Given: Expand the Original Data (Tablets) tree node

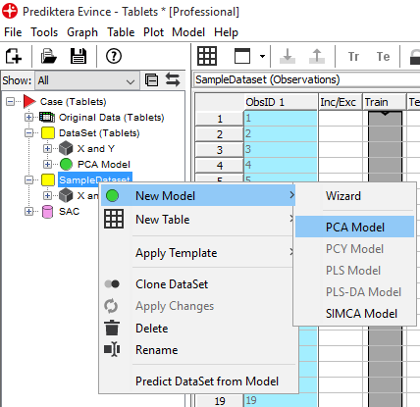Looking at the screenshot, I should coord(29,117).
